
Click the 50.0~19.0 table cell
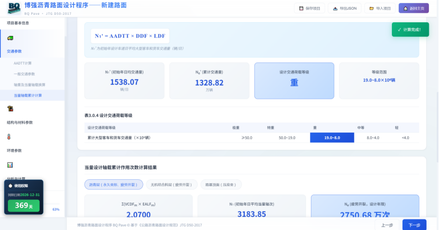coord(287,137)
